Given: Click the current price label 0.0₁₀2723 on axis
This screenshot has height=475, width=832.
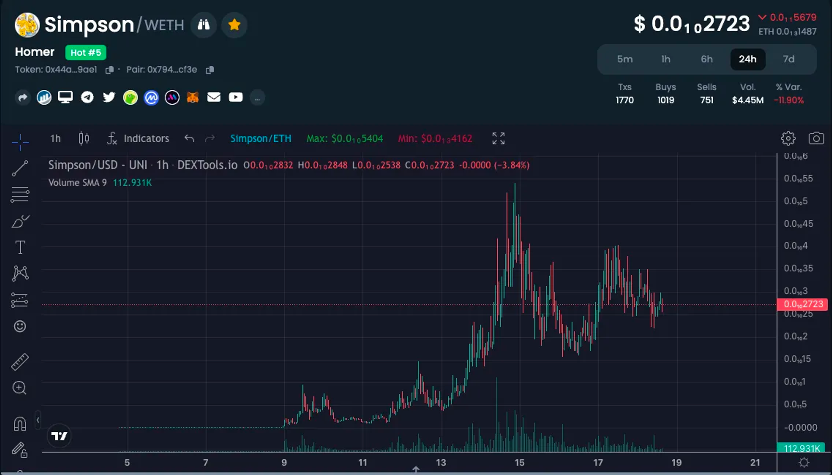Looking at the screenshot, I should tap(803, 304).
